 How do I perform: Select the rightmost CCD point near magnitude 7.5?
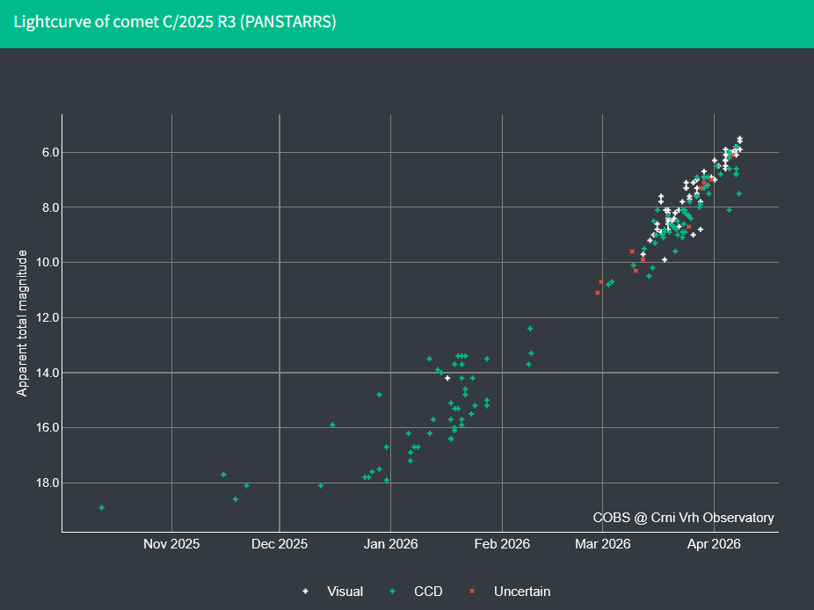point(739,193)
